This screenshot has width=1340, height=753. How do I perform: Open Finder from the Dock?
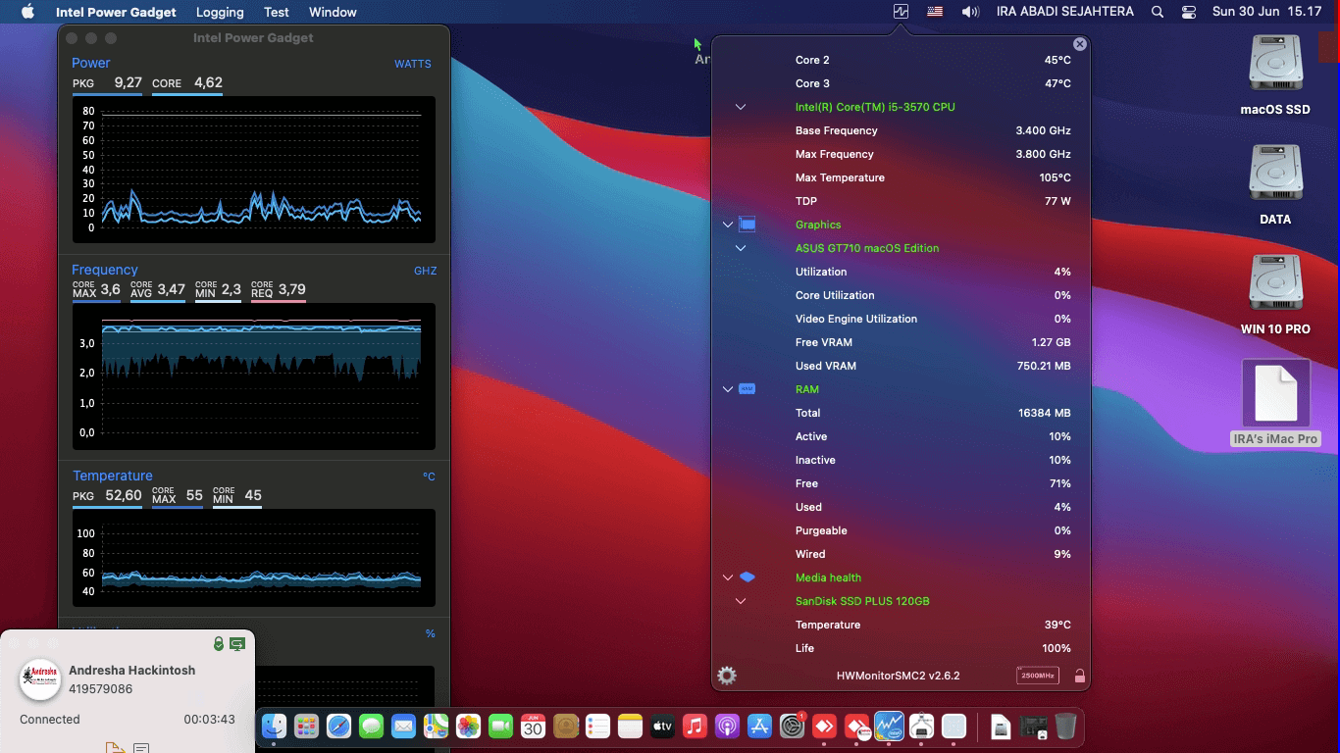(x=274, y=727)
